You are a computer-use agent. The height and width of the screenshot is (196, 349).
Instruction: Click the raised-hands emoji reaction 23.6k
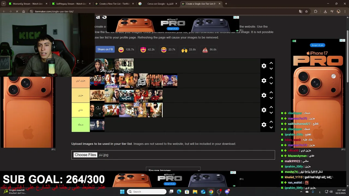(x=189, y=50)
